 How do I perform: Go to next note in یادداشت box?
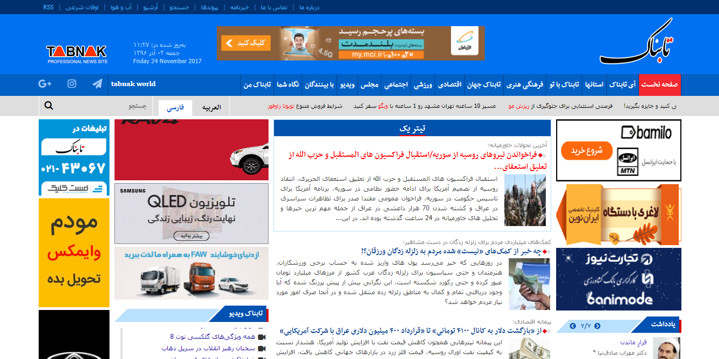pos(597,326)
